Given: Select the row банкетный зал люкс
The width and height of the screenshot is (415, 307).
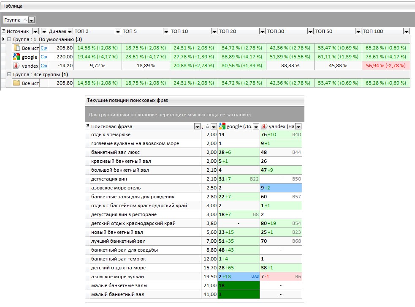Looking at the screenshot, I should 193,152.
